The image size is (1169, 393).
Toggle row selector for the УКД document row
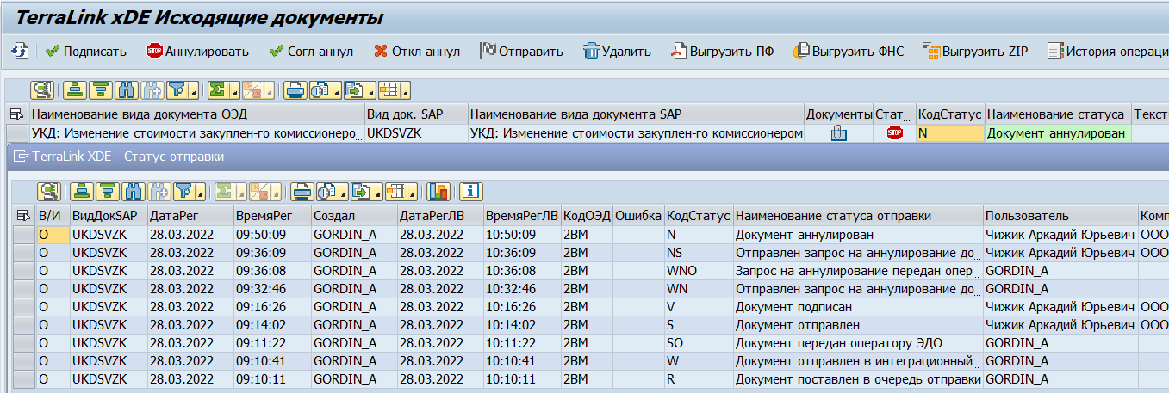point(17,133)
